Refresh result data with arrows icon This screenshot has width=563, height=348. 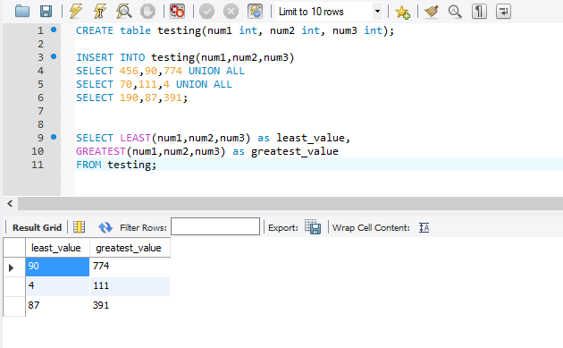coord(105,227)
